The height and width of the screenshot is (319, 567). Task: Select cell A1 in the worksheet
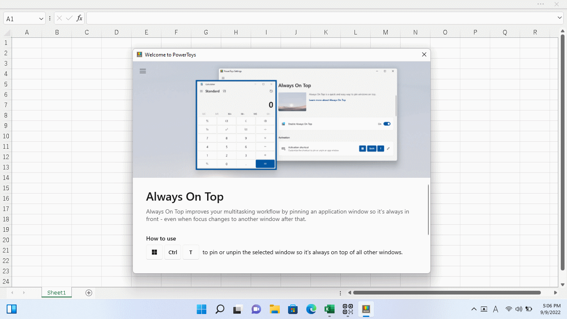pos(27,42)
